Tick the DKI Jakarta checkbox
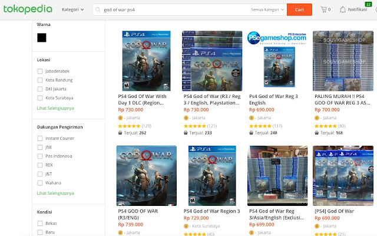 [x=40, y=89]
